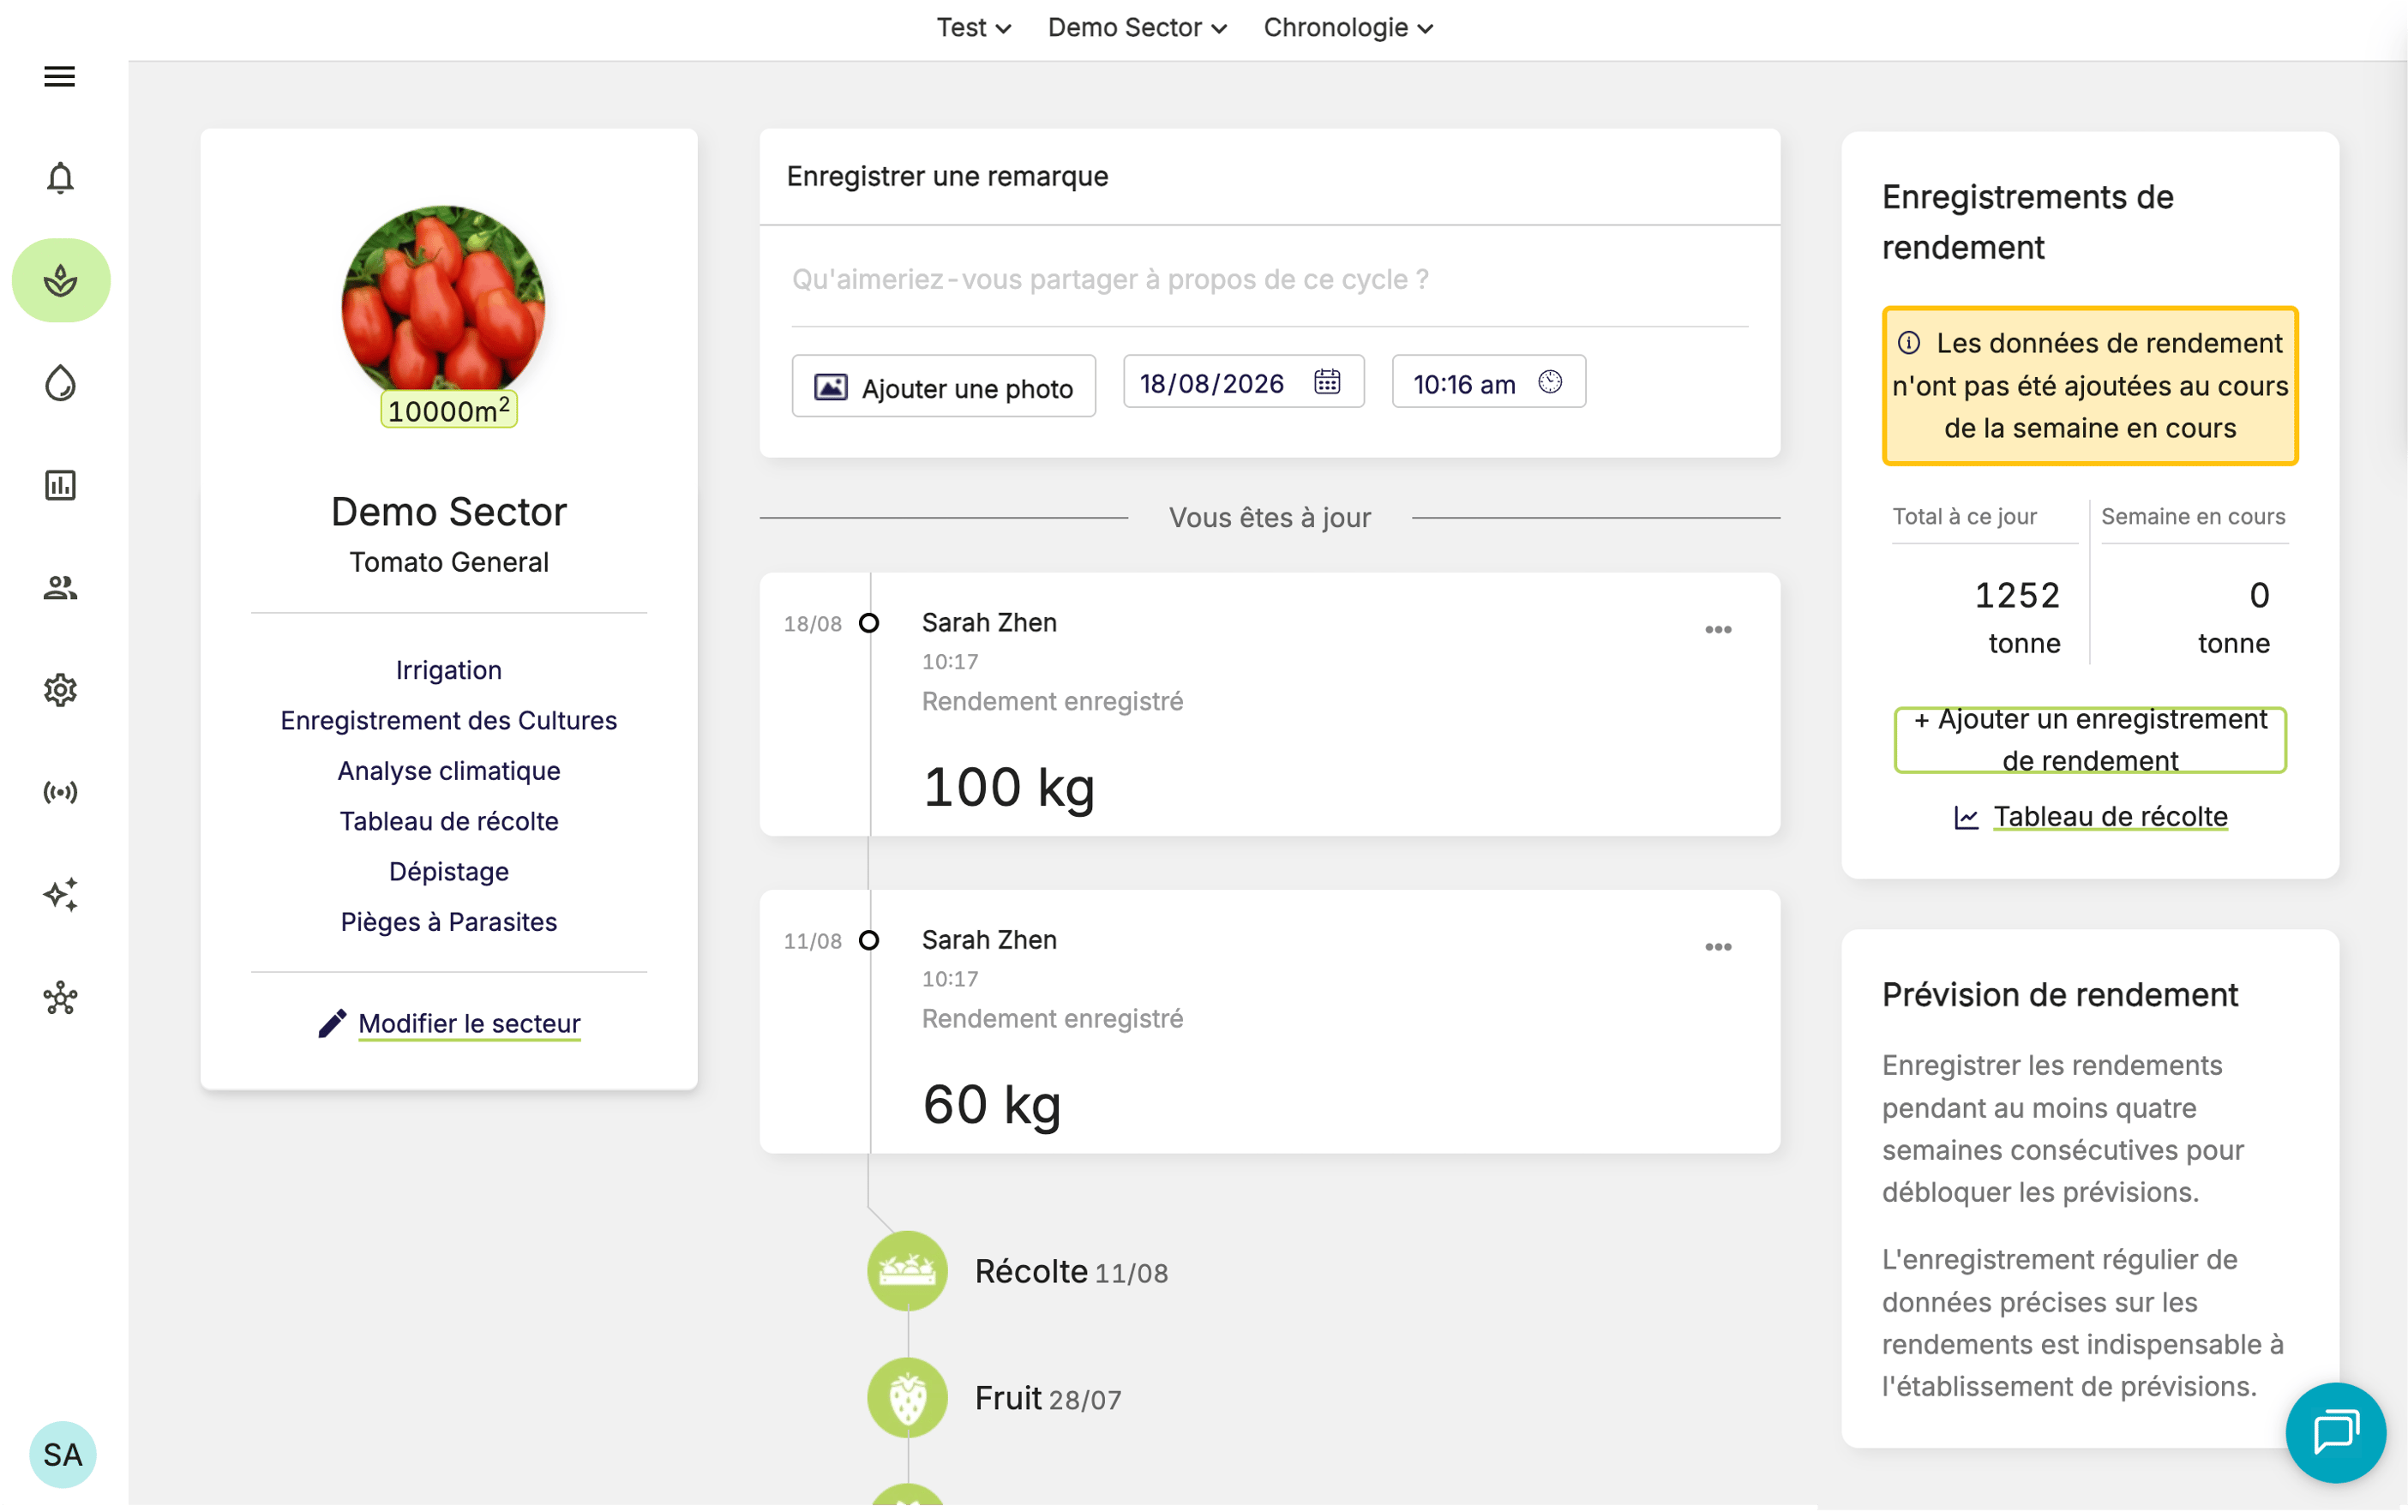Open the hamburger menu
This screenshot has width=2408, height=1512.
pos(60,76)
